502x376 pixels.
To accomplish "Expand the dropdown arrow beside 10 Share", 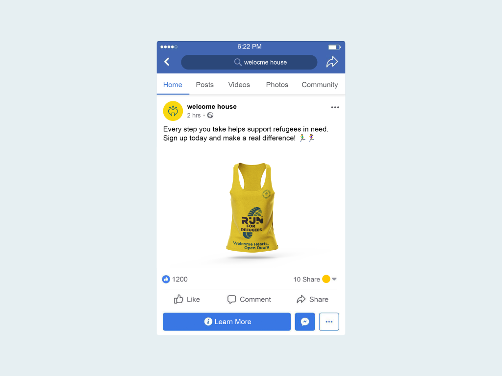I will 334,279.
